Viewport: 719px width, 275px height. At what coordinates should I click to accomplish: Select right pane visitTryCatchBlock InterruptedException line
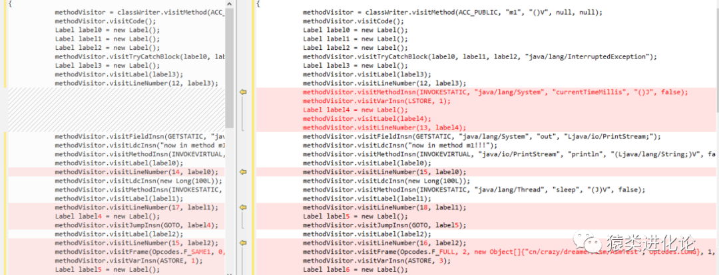pos(479,56)
